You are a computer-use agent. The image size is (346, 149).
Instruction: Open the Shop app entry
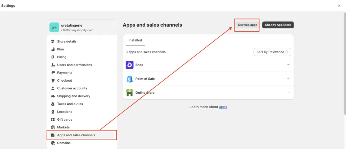tap(208, 65)
